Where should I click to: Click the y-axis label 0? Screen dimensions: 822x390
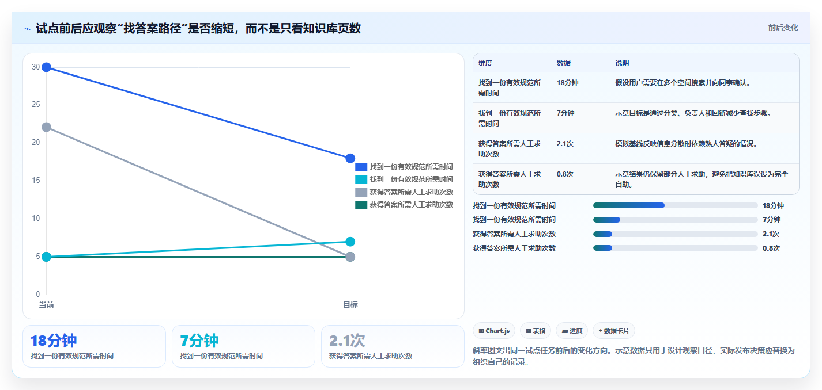point(38,295)
